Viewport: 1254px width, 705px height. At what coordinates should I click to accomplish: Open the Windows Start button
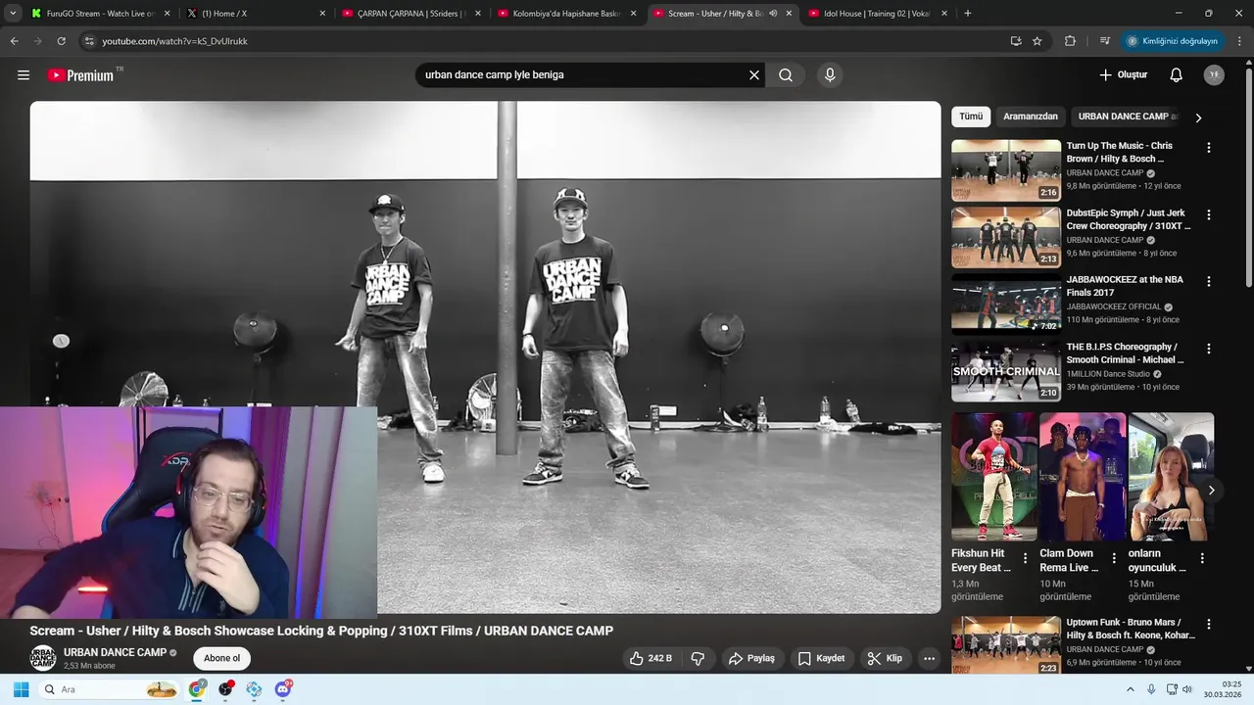21,689
